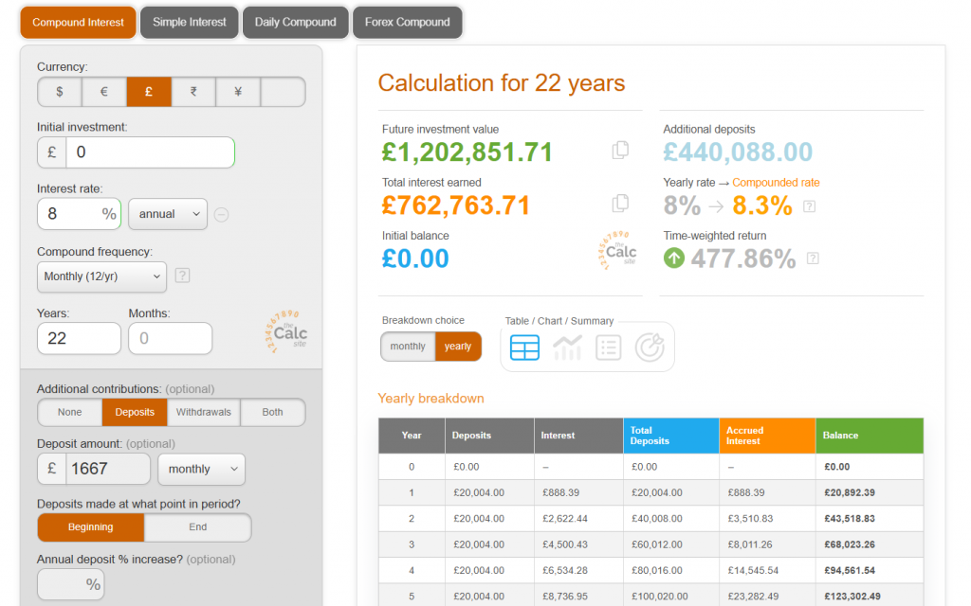Select the dollar currency button

(60, 92)
